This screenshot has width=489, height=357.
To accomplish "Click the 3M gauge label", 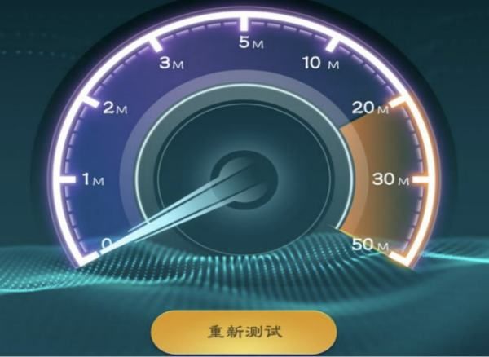I will (x=171, y=64).
